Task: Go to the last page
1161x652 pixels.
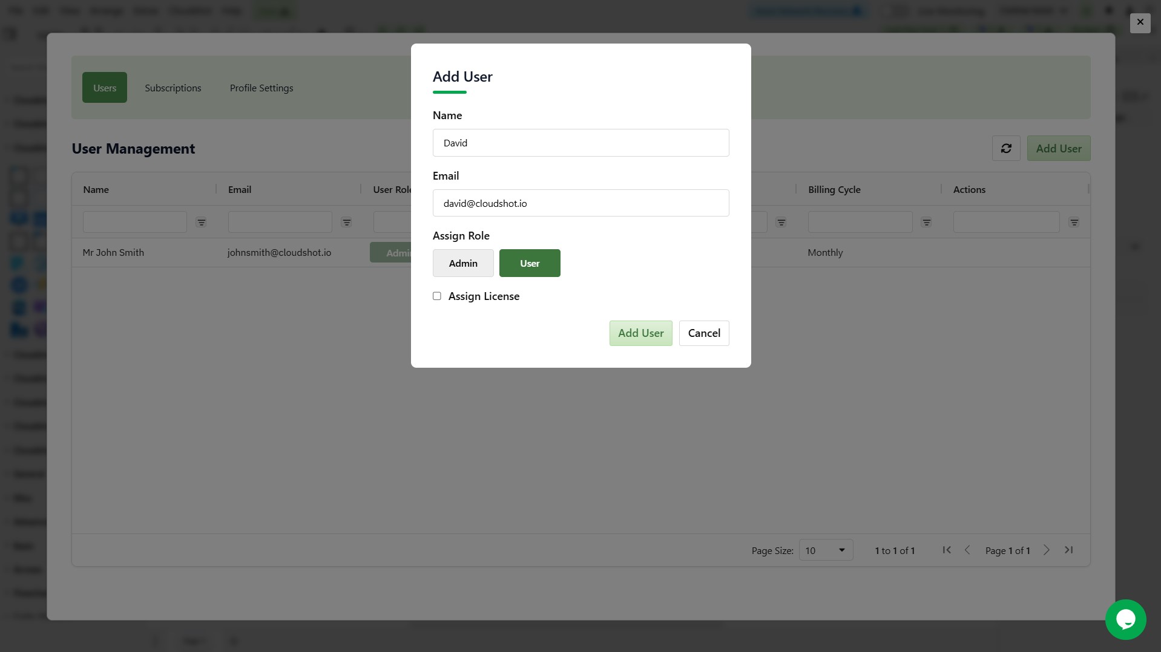Action: tap(1069, 550)
